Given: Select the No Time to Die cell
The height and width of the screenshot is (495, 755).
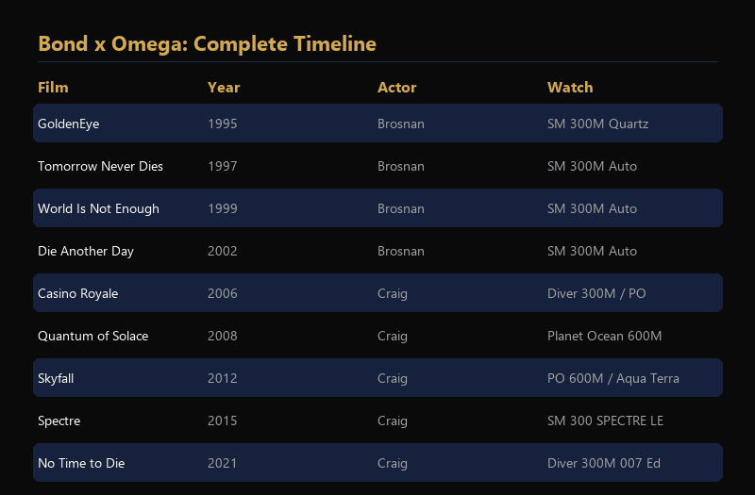Looking at the screenshot, I should (81, 463).
